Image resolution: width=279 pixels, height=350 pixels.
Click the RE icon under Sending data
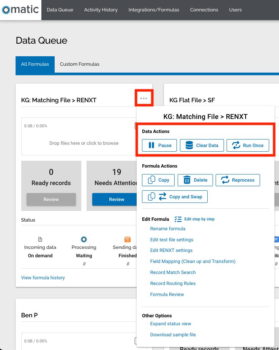(127, 239)
